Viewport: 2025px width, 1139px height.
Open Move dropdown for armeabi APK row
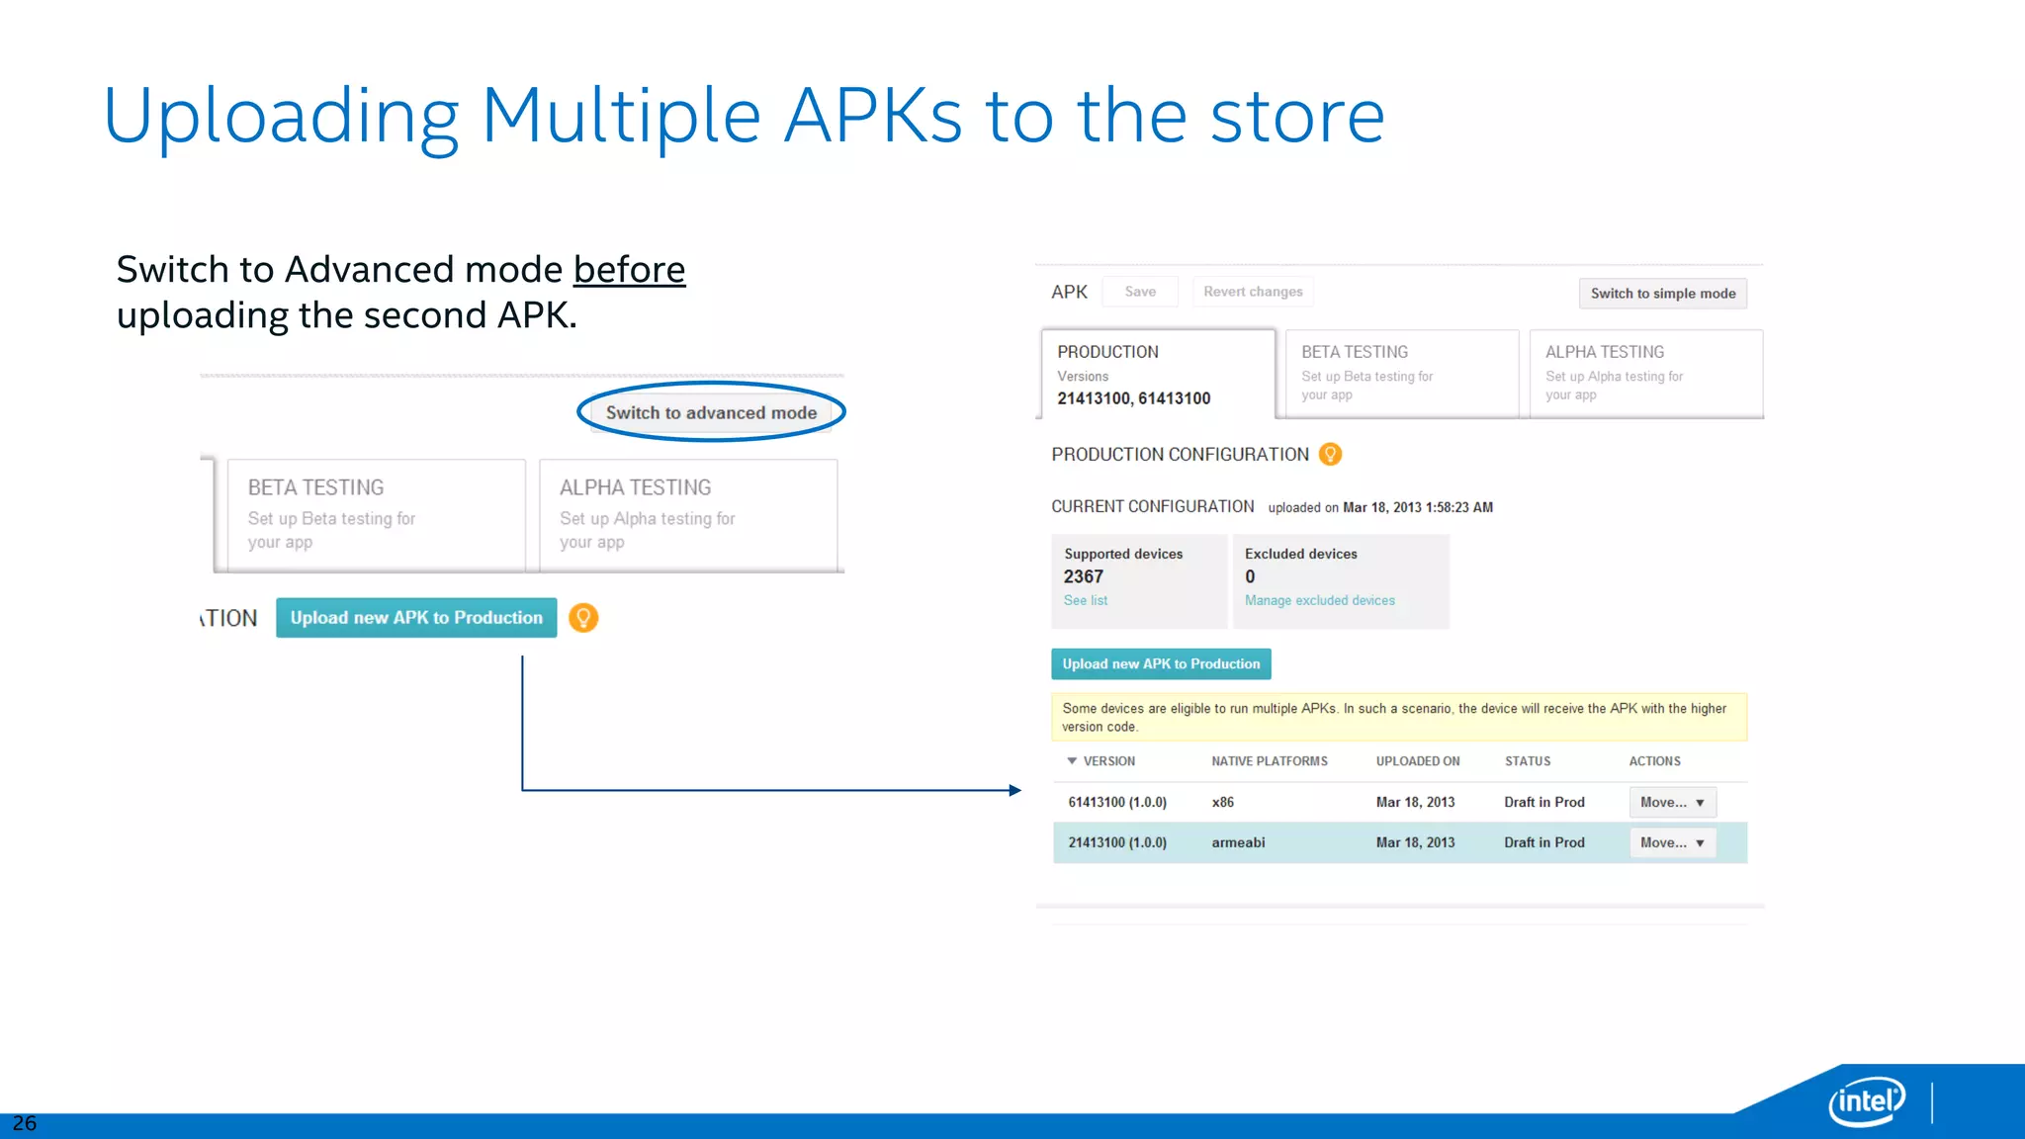coord(1672,843)
